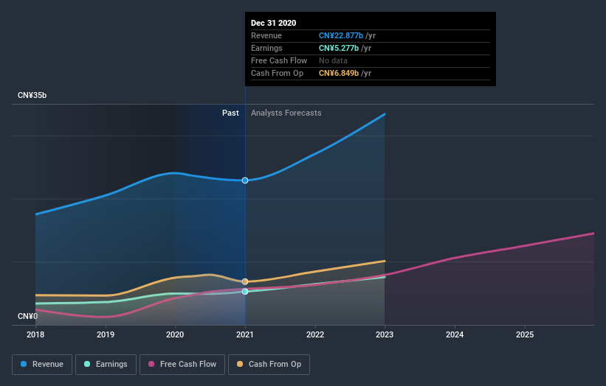Click the 2022 x-axis label
Viewport: 606px width, 386px height.
point(315,334)
